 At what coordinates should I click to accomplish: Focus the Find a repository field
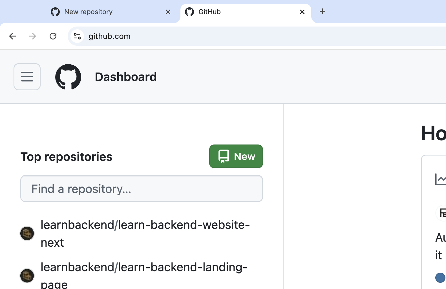pos(142,189)
